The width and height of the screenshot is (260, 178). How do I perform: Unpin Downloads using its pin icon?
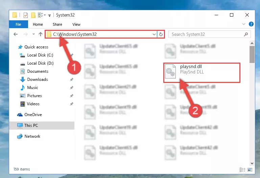[72, 80]
